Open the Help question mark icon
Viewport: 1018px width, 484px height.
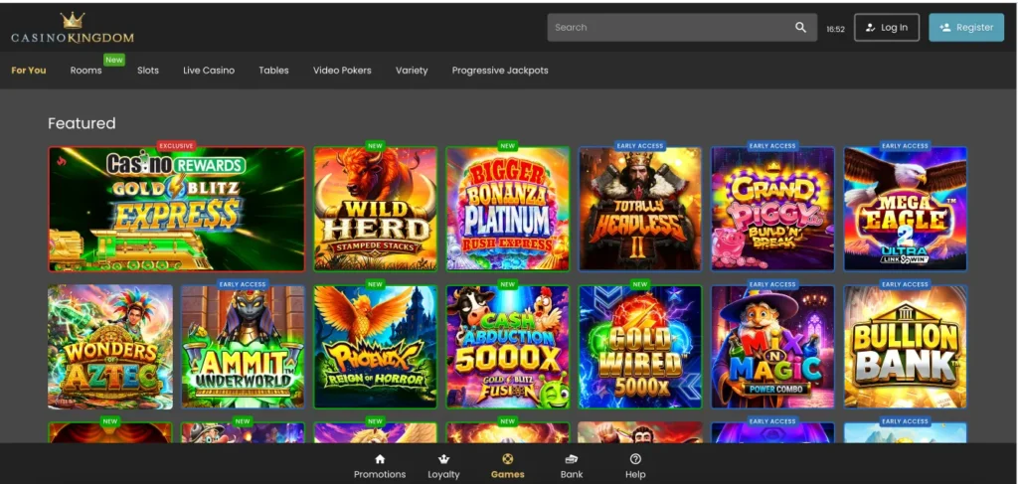point(635,459)
